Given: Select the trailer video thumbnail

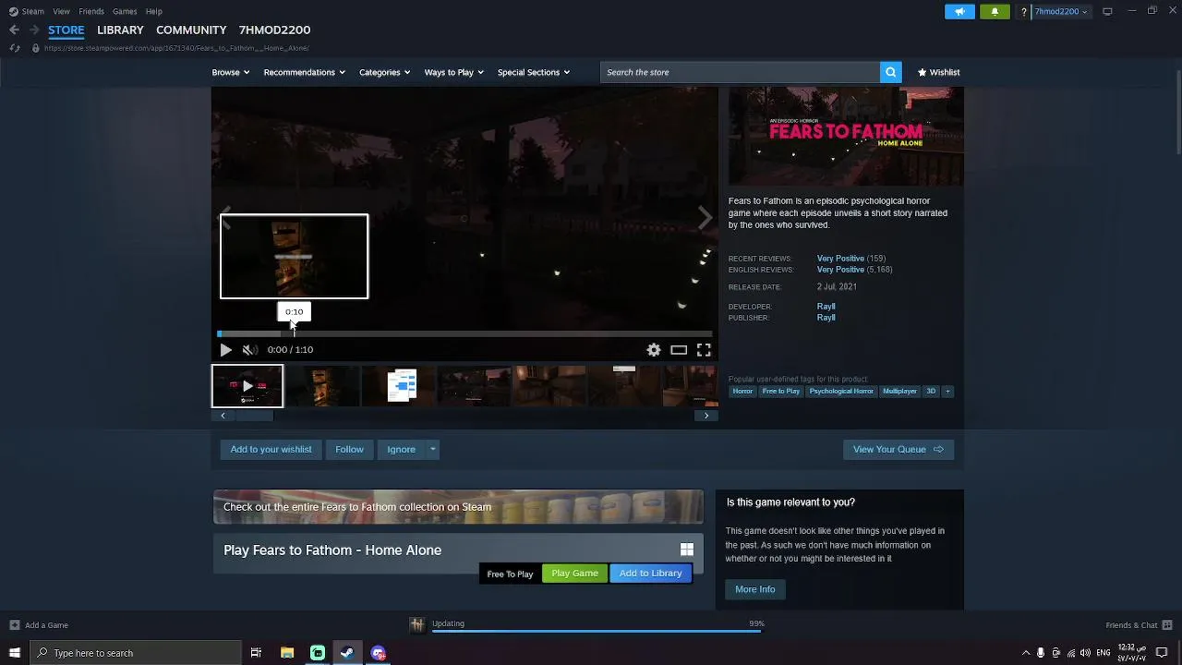Looking at the screenshot, I should coord(247,386).
